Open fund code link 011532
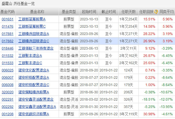 point(8,56)
